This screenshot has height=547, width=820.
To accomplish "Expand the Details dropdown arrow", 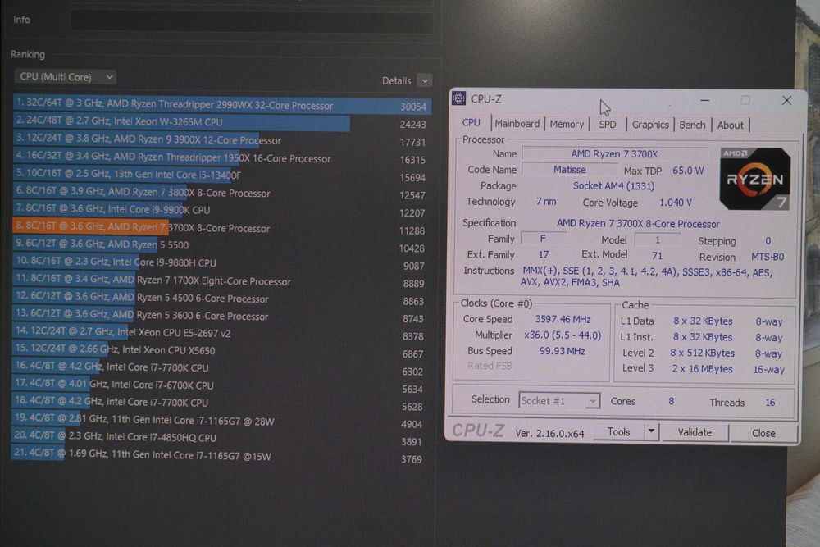I will [425, 81].
